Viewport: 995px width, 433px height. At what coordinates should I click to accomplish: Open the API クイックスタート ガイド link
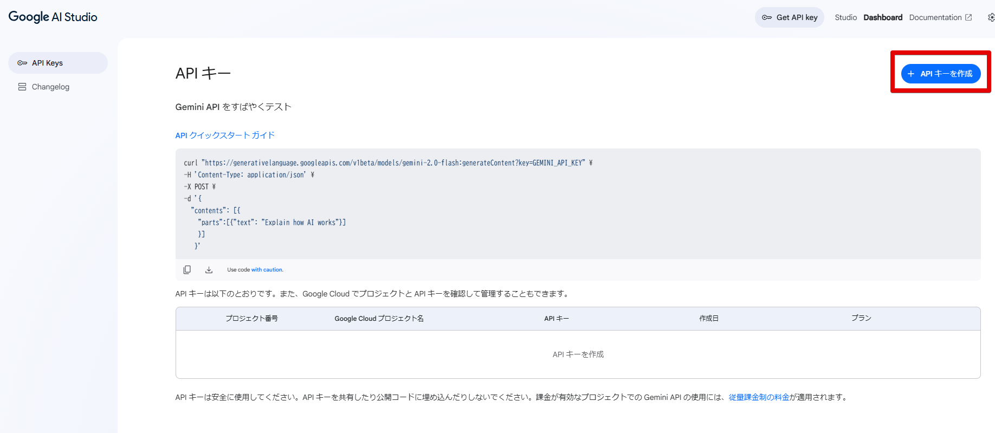(225, 135)
